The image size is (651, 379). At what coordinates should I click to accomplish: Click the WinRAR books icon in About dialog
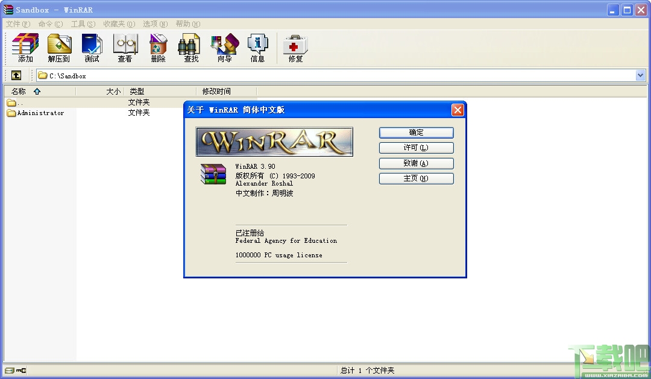click(x=213, y=174)
